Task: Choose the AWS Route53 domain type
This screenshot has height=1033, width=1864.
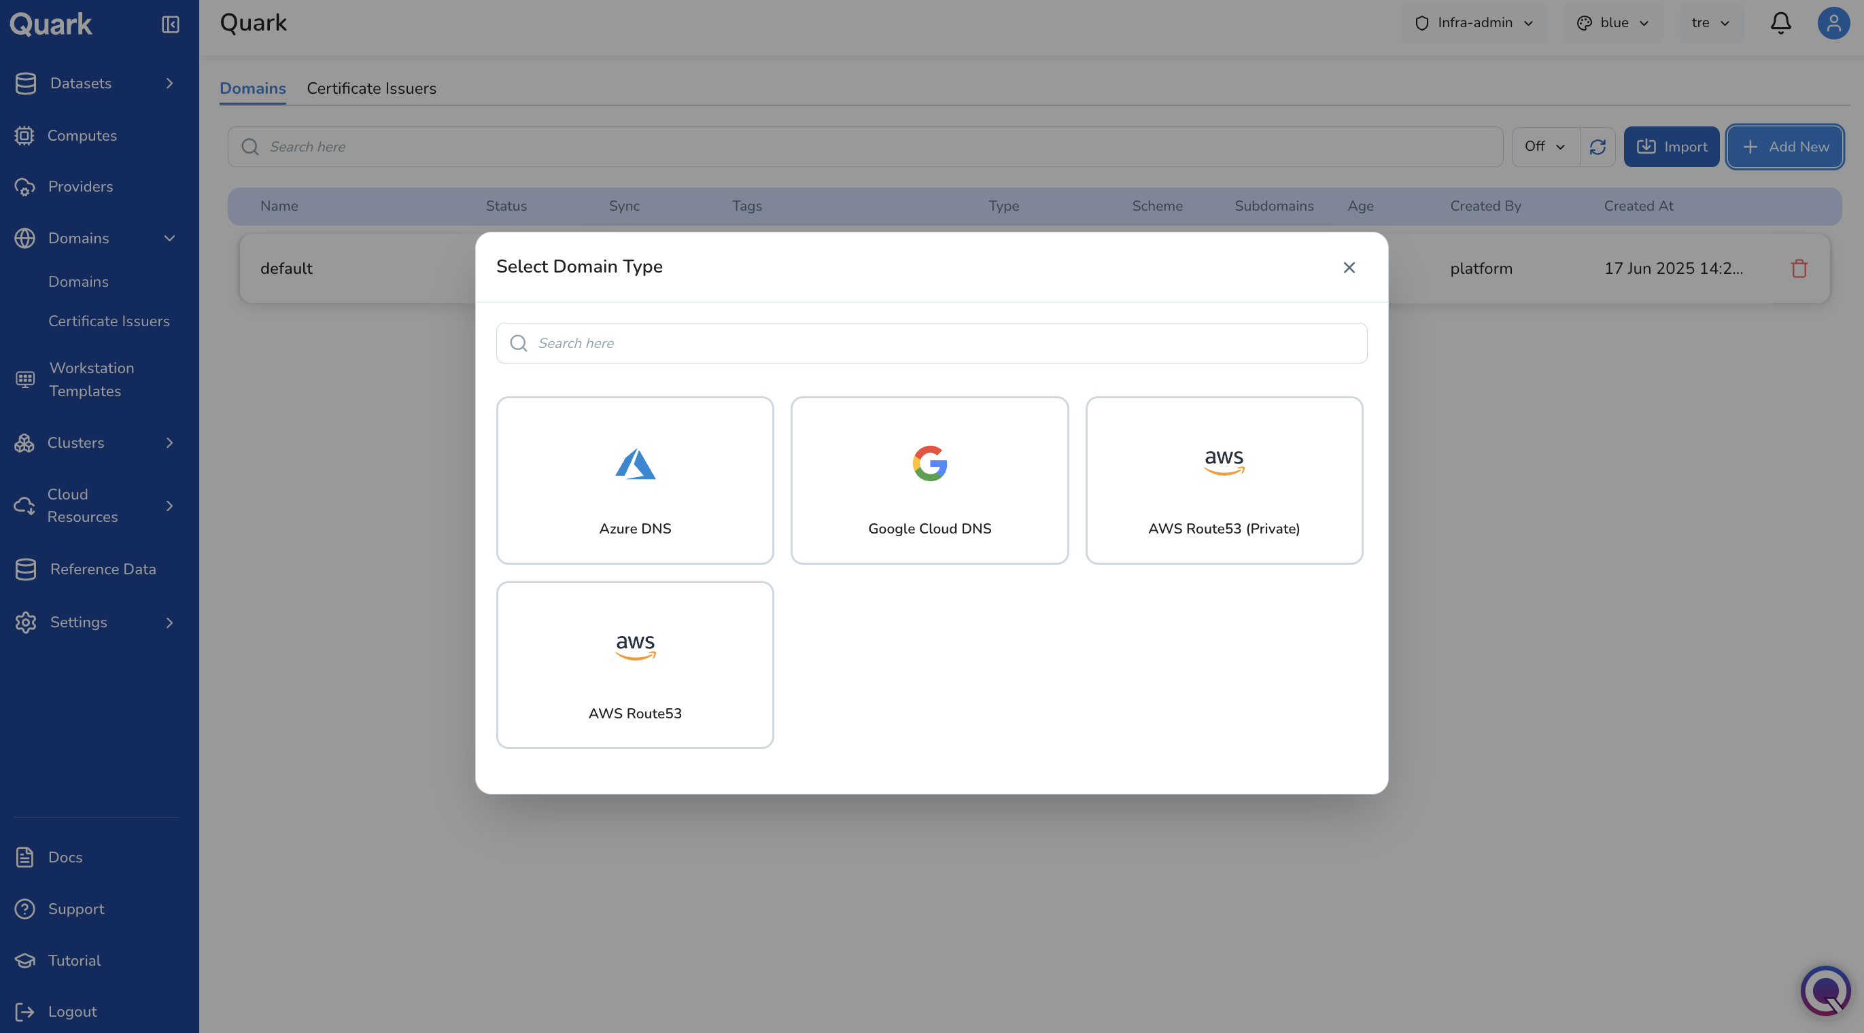Action: 635,665
